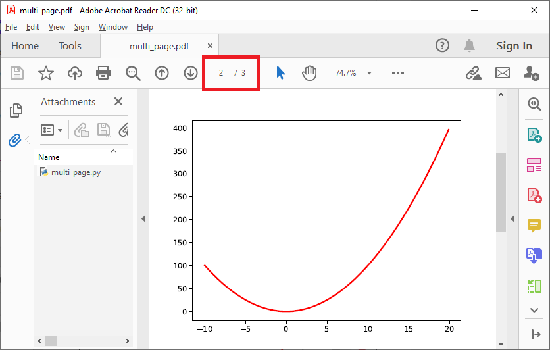
Task: Open the Export PDF tool
Action: (534, 135)
